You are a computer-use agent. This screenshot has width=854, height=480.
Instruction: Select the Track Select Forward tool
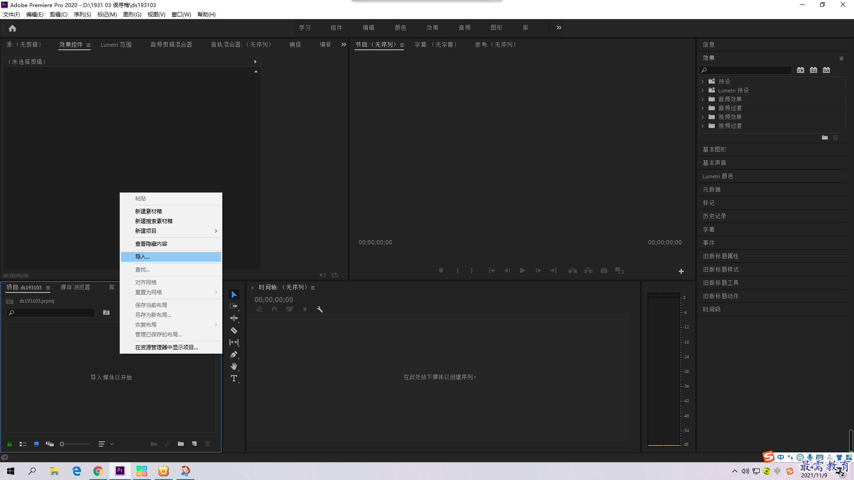tap(234, 306)
